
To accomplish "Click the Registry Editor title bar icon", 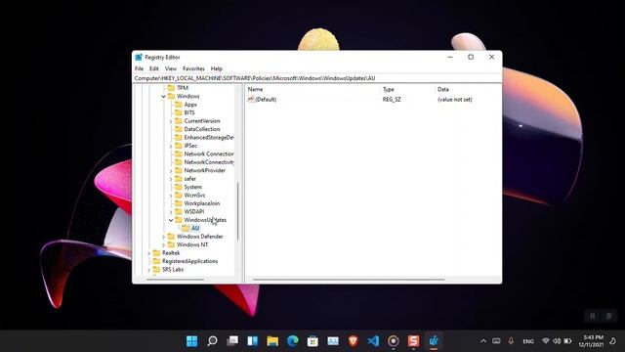I will 139,57.
